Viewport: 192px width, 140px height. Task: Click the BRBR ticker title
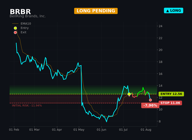pyautogui.click(x=20, y=12)
